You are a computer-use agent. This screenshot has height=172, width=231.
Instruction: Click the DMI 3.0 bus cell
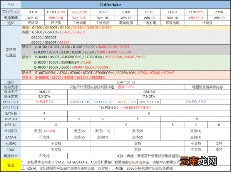coord(149,92)
